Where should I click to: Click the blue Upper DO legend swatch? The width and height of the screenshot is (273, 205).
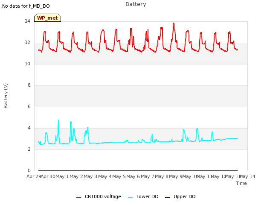tap(167, 197)
